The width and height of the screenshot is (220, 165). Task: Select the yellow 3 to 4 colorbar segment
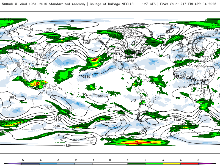pos(172,164)
